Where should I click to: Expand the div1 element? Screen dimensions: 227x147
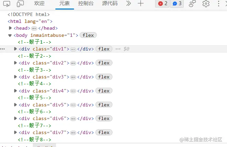[x=15, y=49]
